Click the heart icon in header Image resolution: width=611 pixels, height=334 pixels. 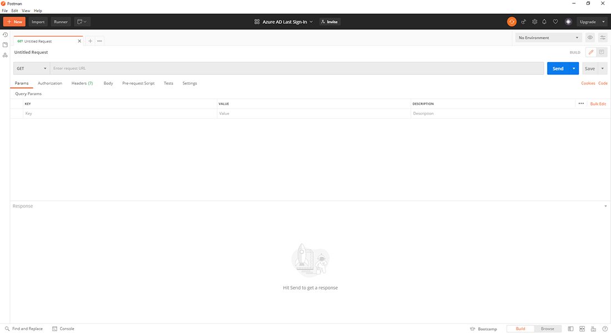click(555, 22)
